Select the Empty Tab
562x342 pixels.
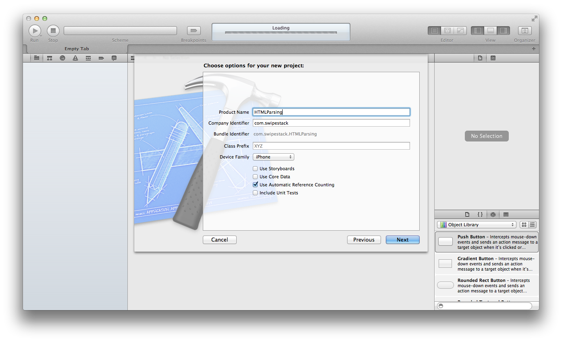pyautogui.click(x=77, y=48)
